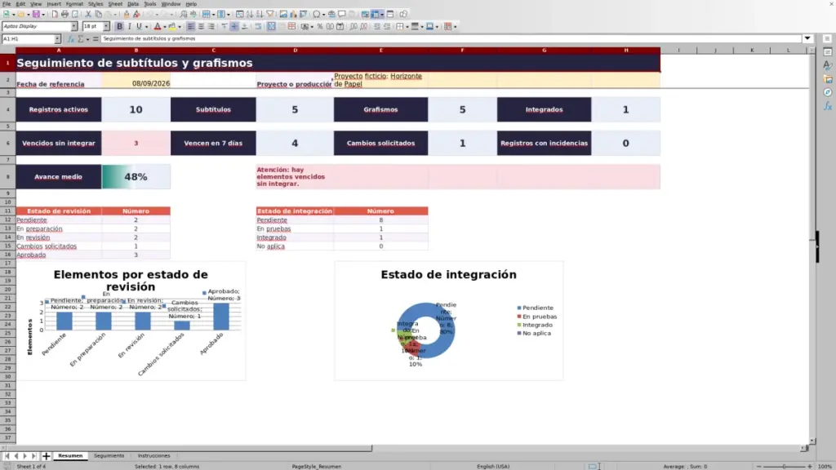
Task: Click the Merge and Center cells icon
Action: pyautogui.click(x=271, y=27)
